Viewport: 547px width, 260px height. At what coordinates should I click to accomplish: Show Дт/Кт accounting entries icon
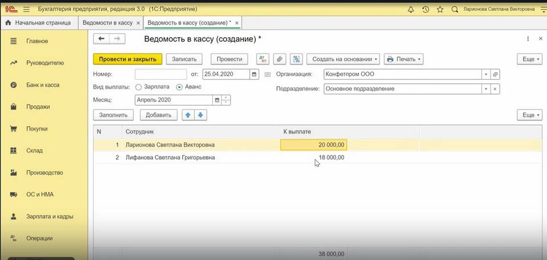click(x=263, y=59)
